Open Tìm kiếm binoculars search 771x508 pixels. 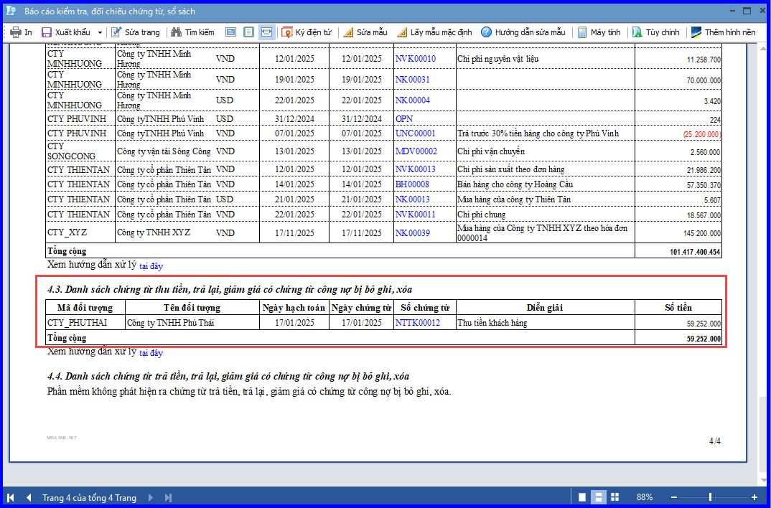176,32
